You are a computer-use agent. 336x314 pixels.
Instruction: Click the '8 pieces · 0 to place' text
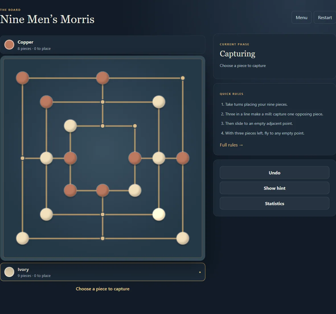34,49
